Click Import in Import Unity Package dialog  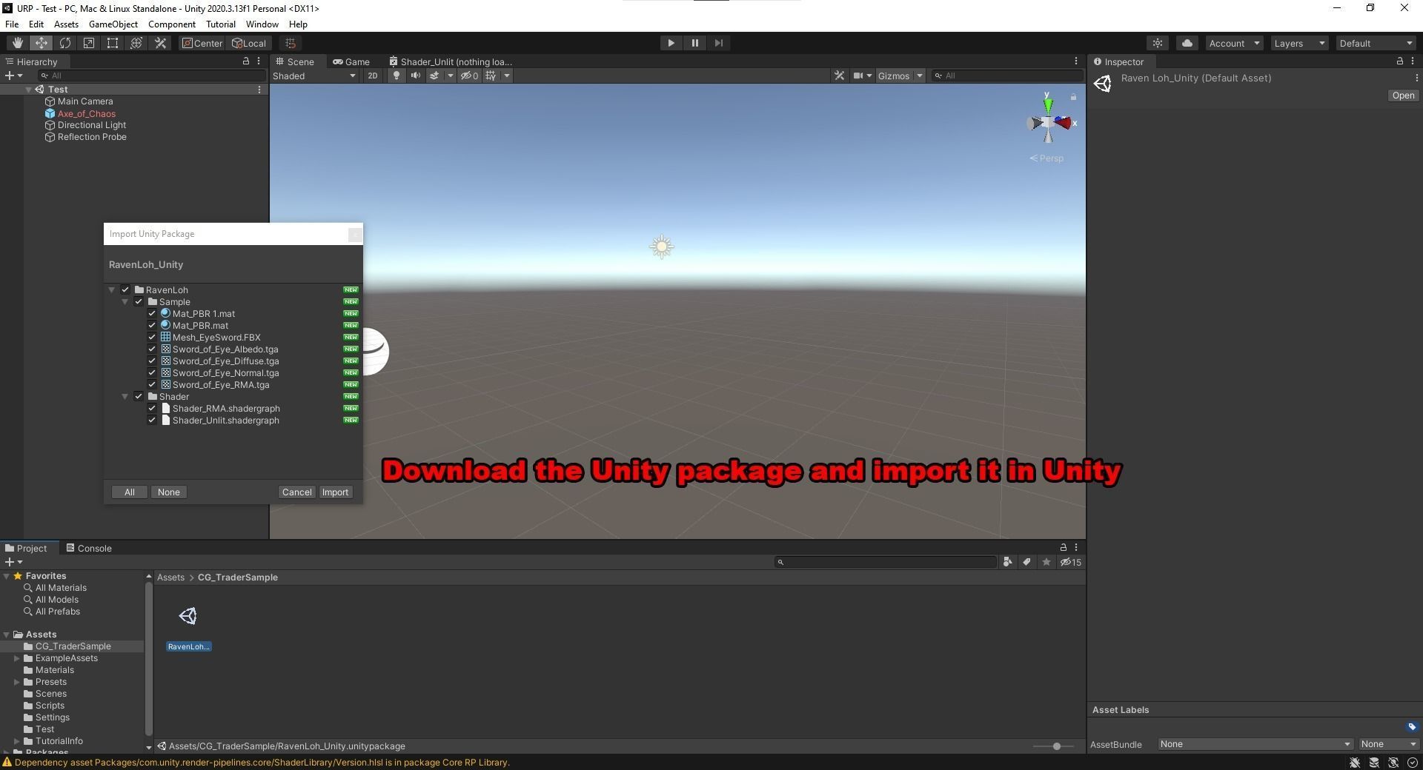(335, 492)
